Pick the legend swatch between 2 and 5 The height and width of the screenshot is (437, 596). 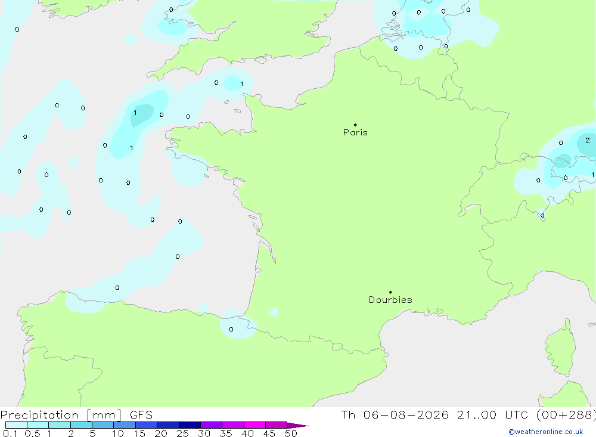click(x=81, y=425)
